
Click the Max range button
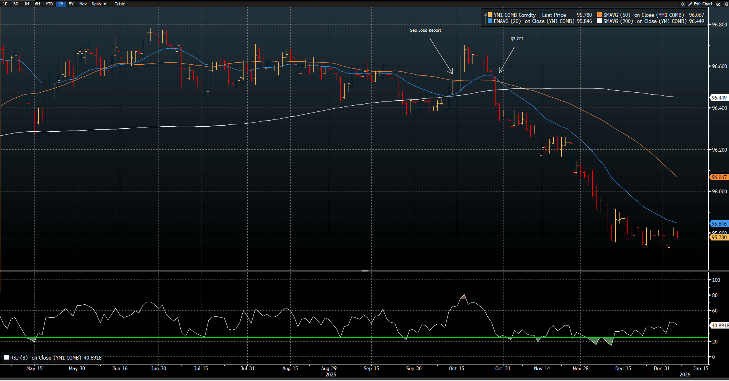[x=83, y=4]
